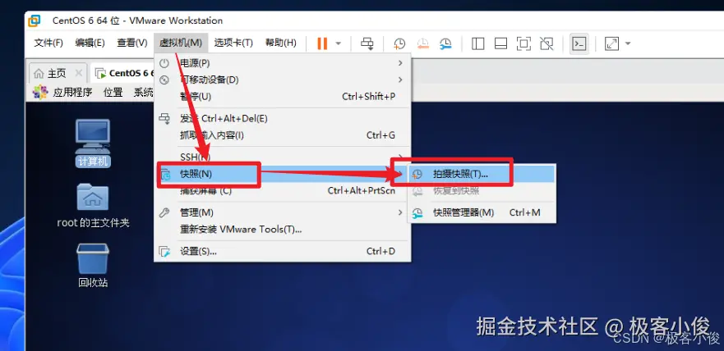
Task: Open the 位置 guest menu
Action: coord(113,92)
